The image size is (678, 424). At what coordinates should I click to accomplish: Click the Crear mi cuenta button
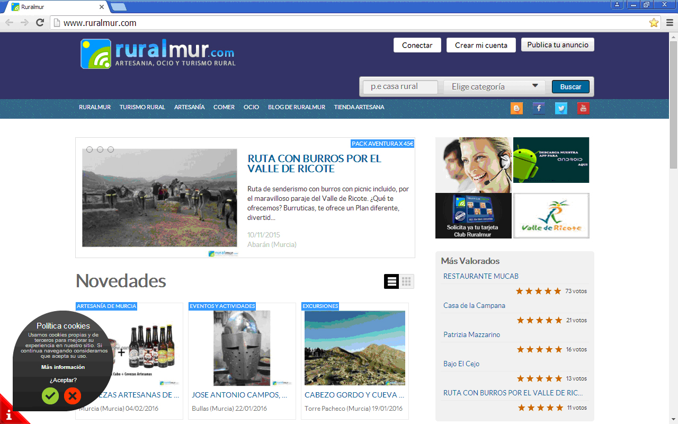pos(481,45)
